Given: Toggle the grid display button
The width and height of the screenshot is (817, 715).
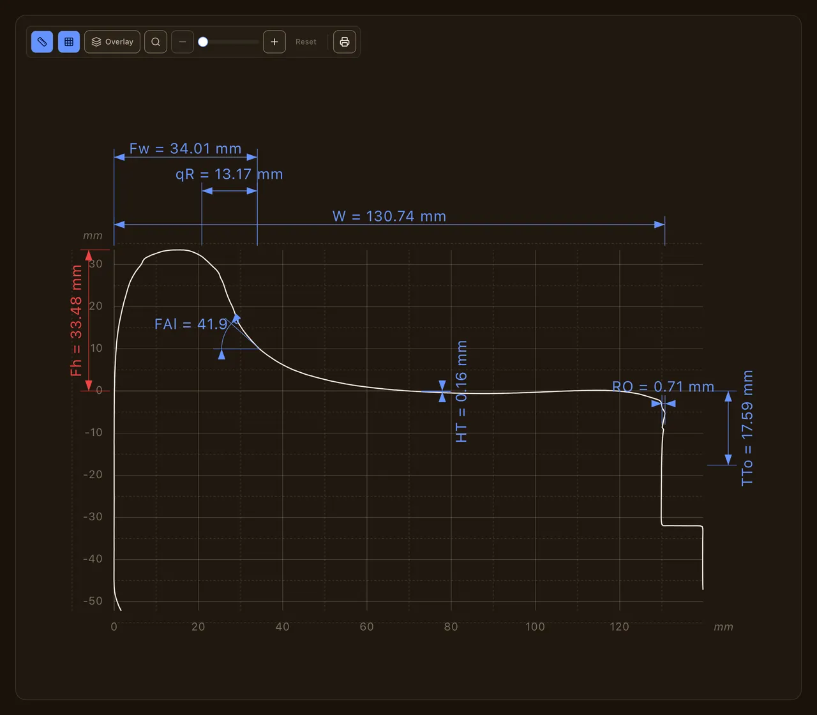Looking at the screenshot, I should pos(69,42).
